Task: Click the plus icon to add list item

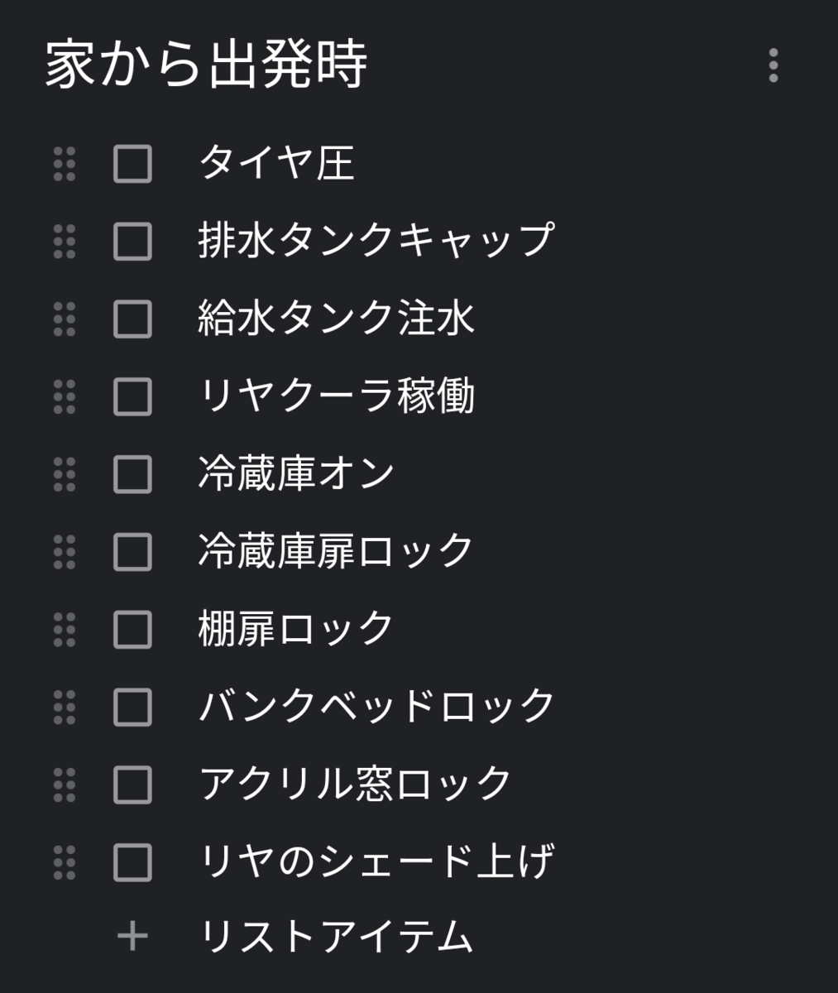Action: pos(132,937)
